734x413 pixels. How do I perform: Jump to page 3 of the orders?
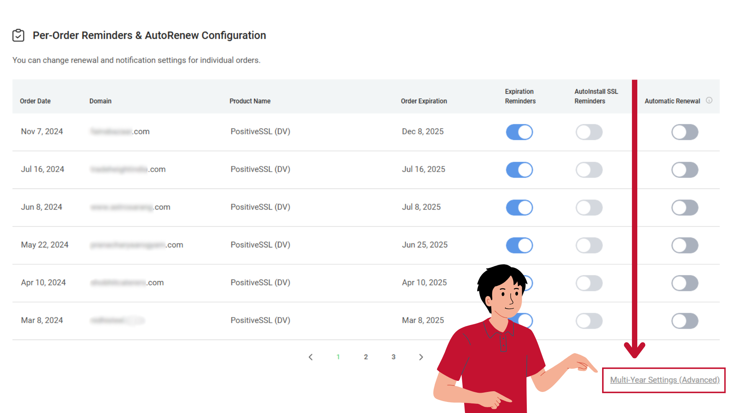coord(393,357)
